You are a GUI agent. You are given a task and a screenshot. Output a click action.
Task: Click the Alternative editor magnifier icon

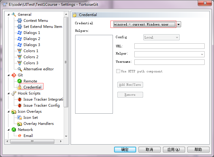click(20, 69)
